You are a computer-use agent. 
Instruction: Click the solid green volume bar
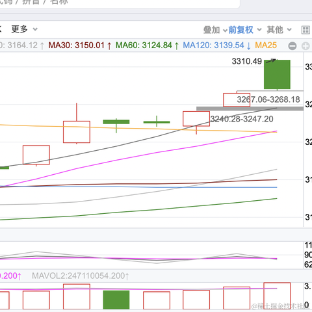point(116,300)
